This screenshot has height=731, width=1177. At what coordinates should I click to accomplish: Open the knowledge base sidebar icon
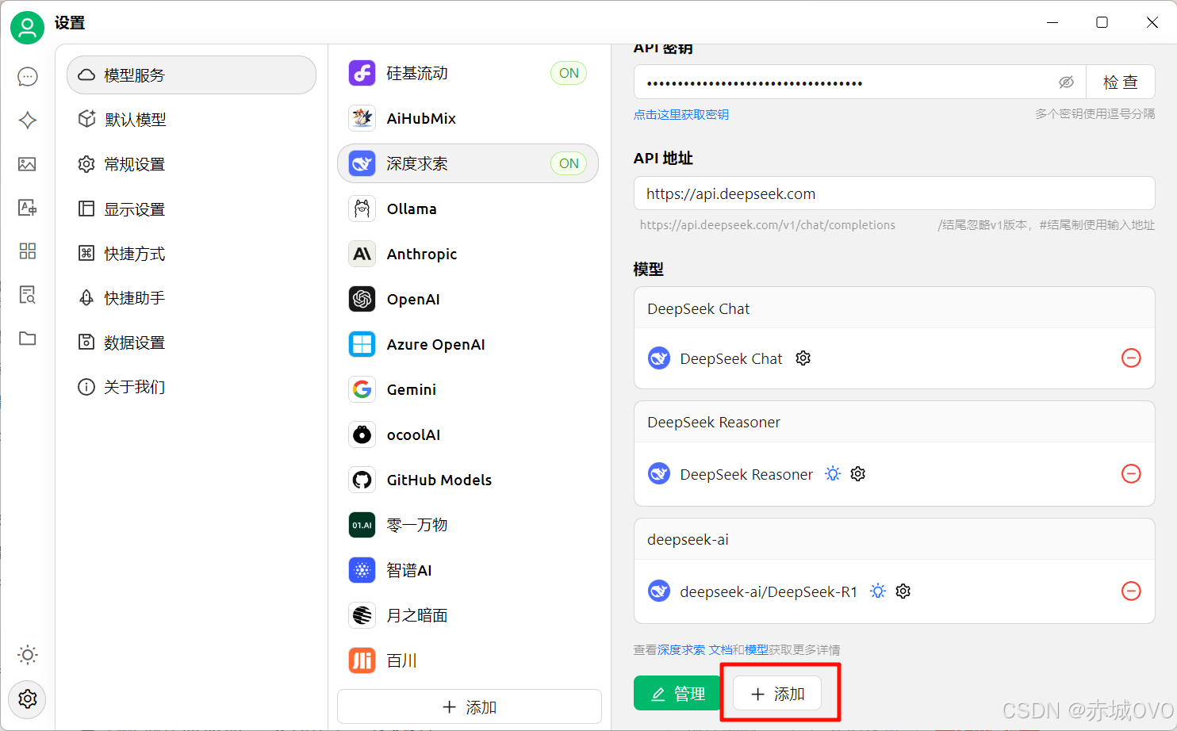point(28,295)
